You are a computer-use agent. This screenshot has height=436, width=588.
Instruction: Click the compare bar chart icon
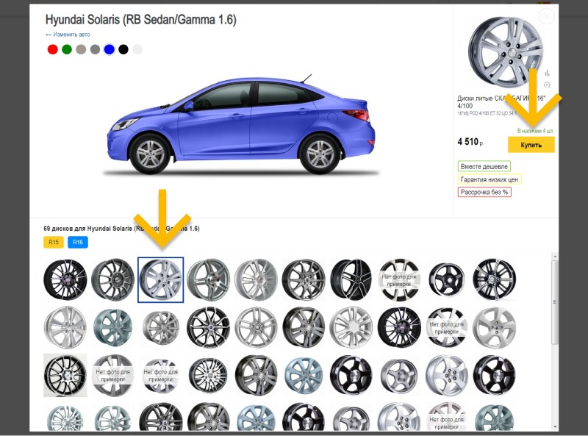click(x=547, y=73)
